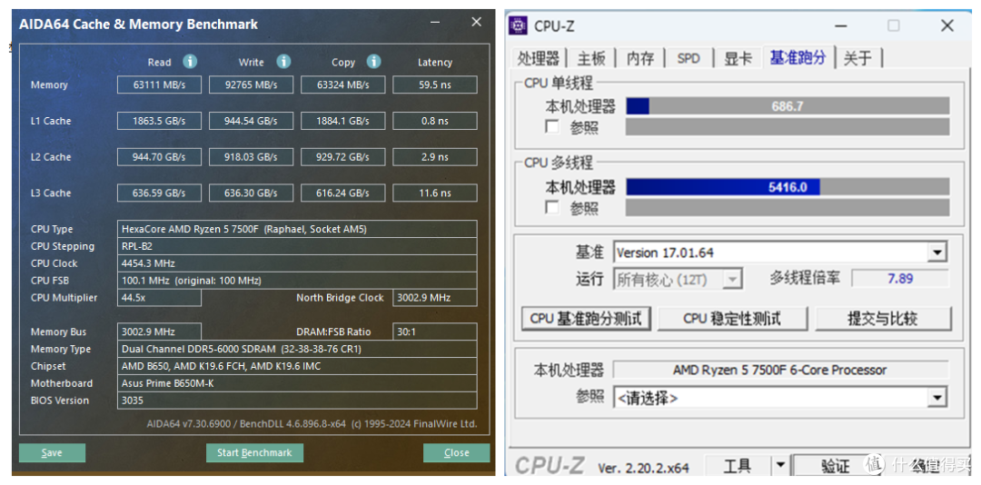
Task: Click the L2 Cache Copy 929.72 GB/s value
Action: (x=342, y=157)
